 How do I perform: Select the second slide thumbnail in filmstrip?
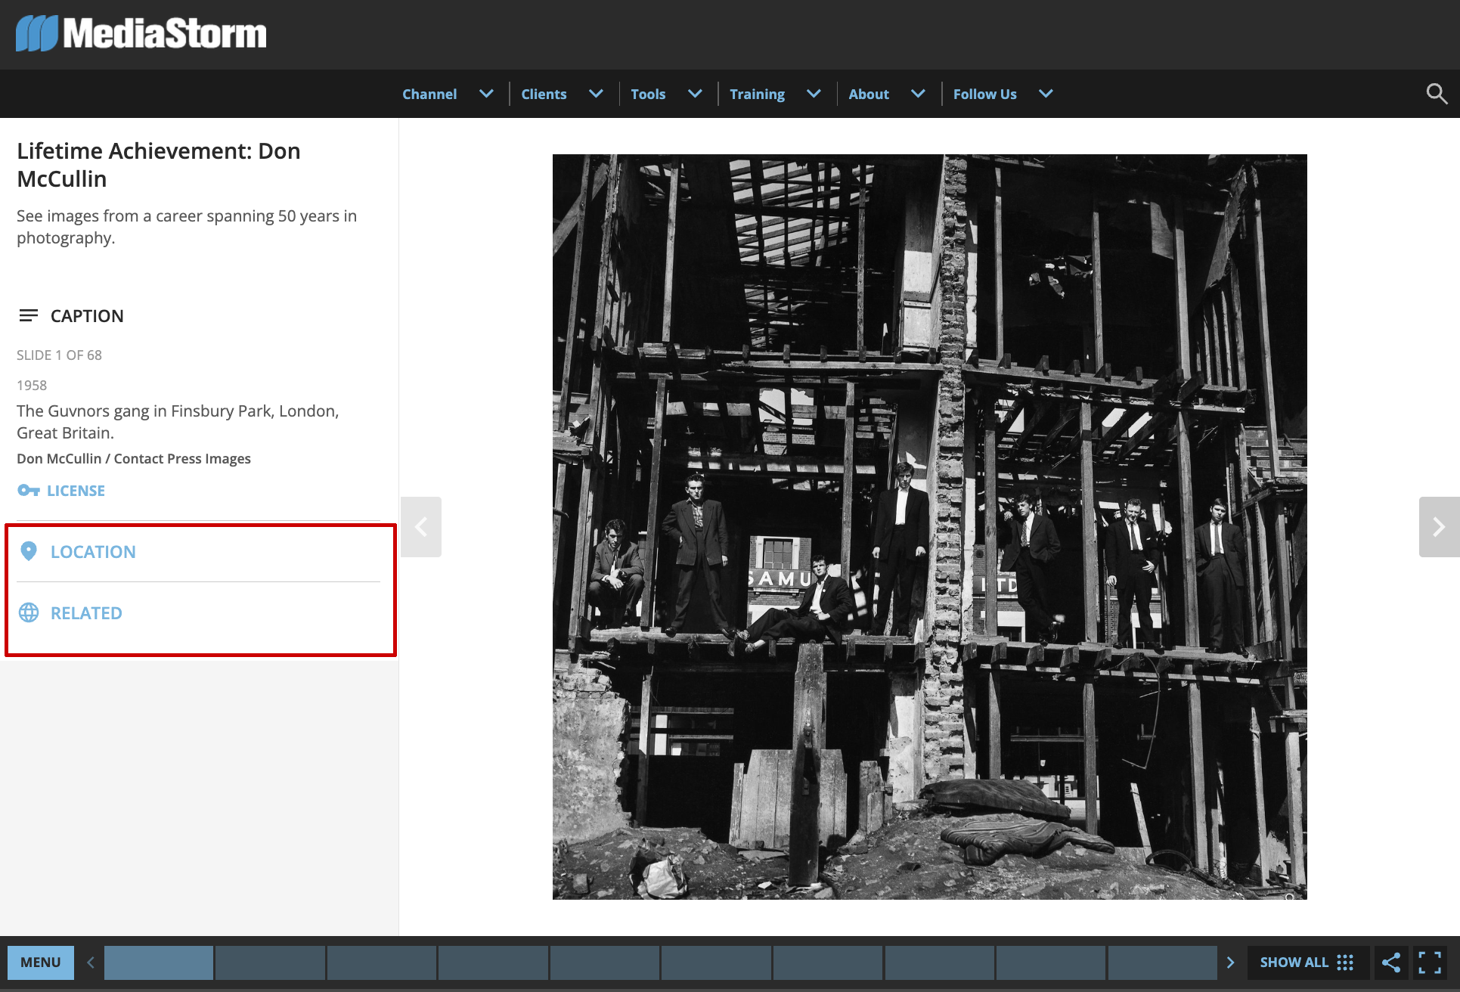pyautogui.click(x=270, y=963)
